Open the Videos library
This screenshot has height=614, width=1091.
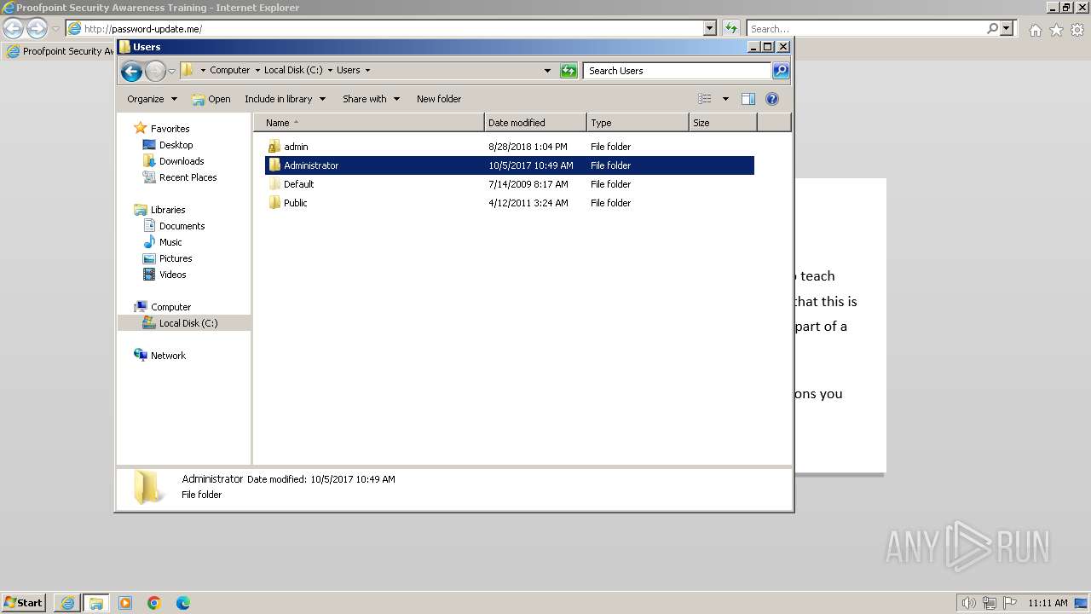pos(172,275)
